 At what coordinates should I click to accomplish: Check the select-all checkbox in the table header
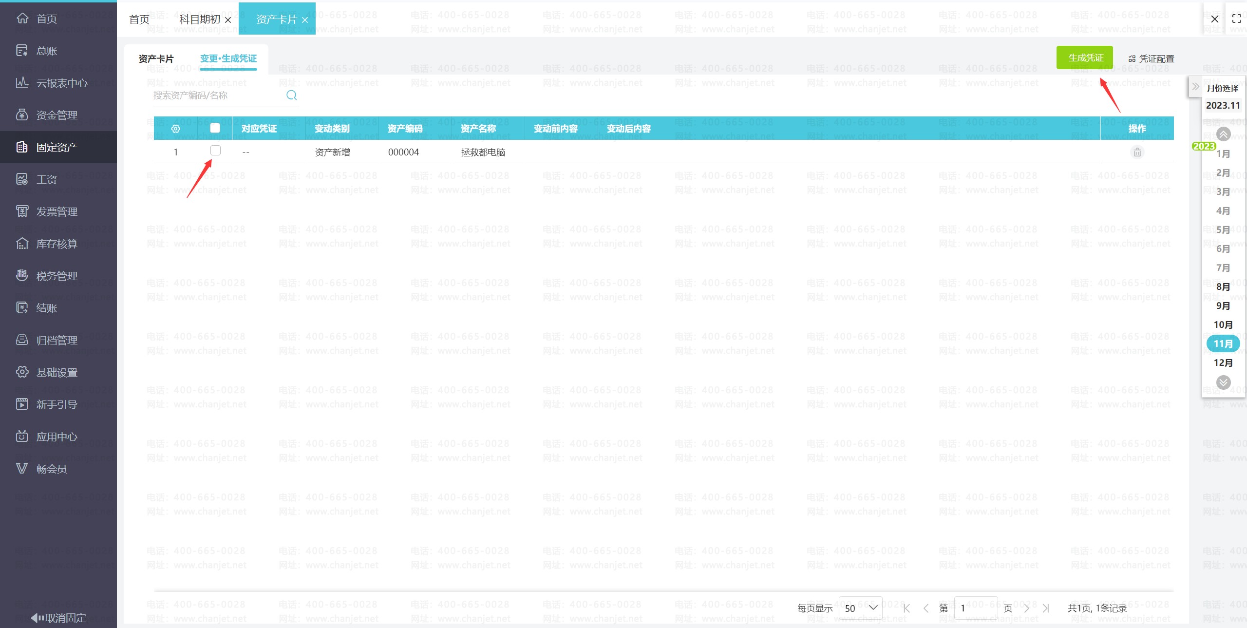pos(215,128)
